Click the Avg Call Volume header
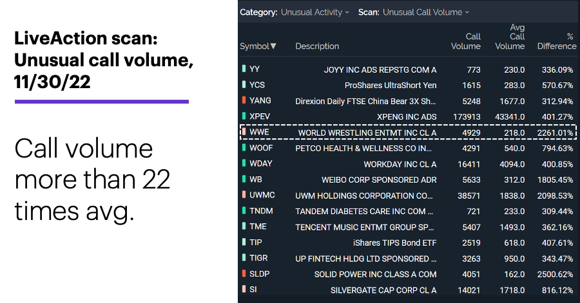This screenshot has height=303, width=580. [x=510, y=37]
